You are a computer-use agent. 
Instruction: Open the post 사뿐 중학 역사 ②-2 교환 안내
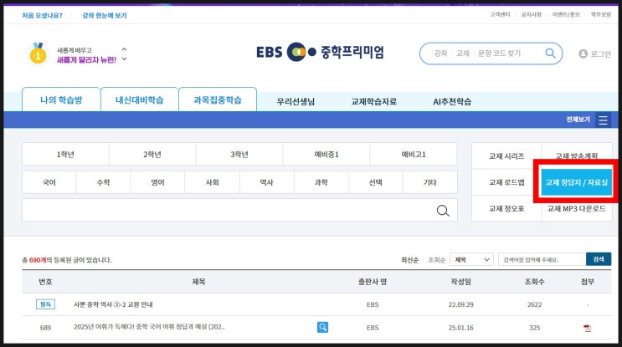[x=113, y=304]
